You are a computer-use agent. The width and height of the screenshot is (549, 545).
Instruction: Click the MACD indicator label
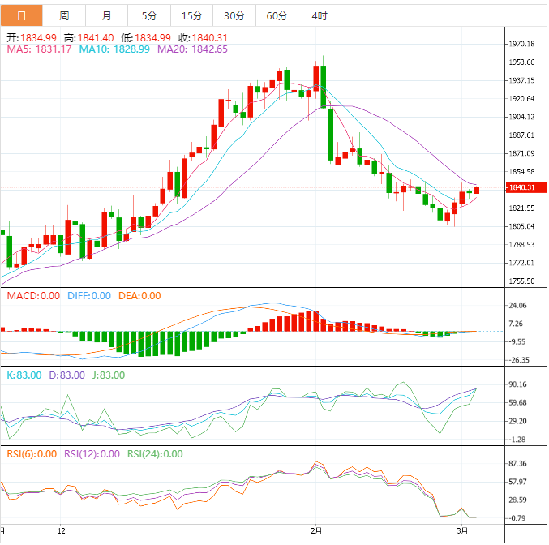[33, 296]
